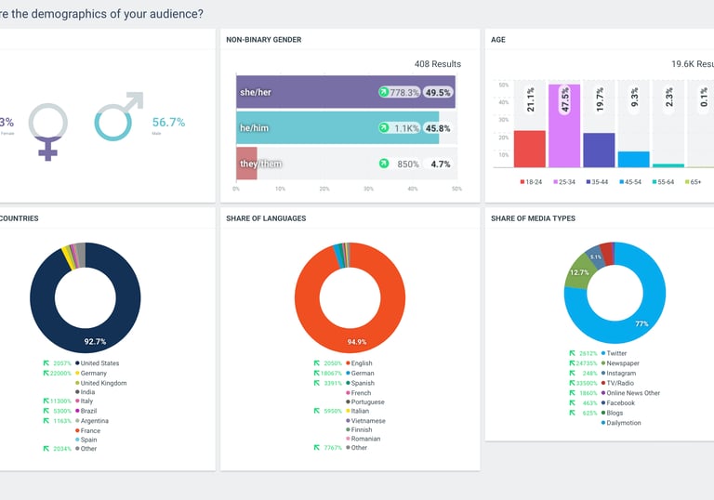Click the 25-34 purple age bar
This screenshot has width=714, height=500.
(564, 125)
